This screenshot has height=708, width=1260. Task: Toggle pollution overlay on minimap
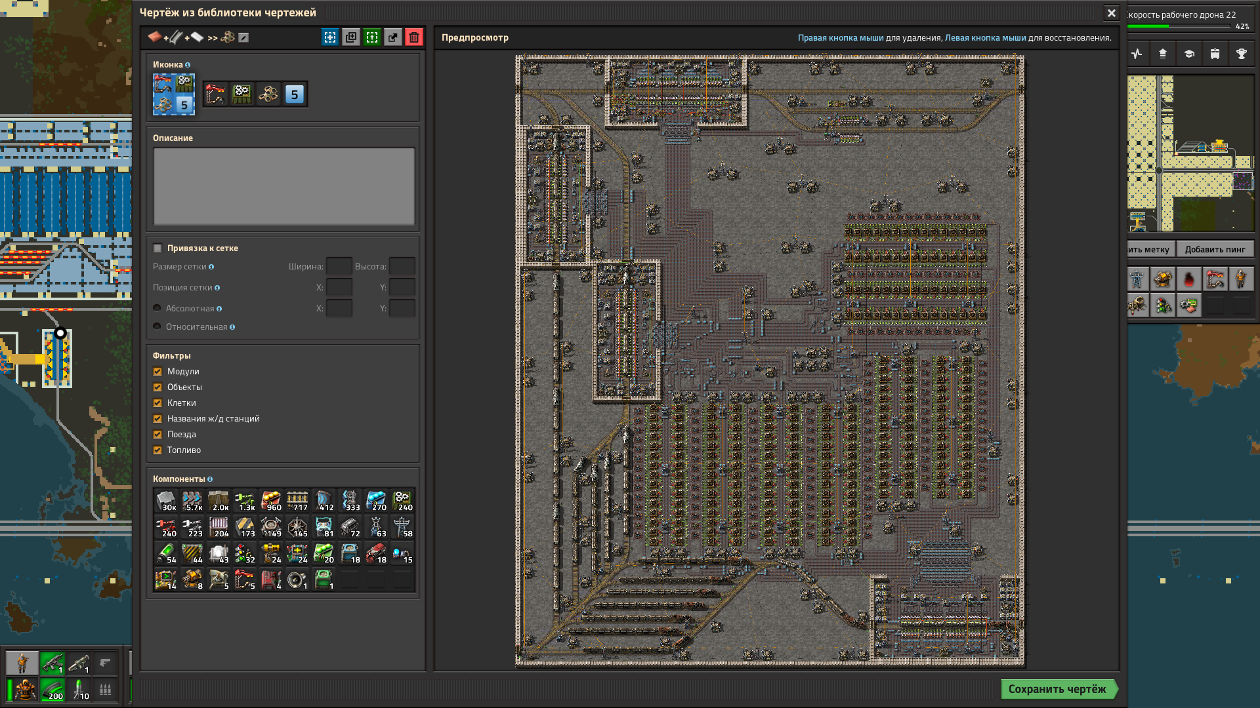point(1188,279)
